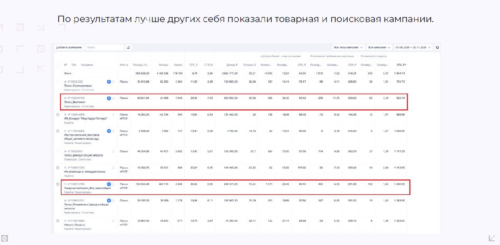Viewport: 500px width, 245px height.
Task: Click the diagonal arrow icon at slide's bottom right
Action: click(x=492, y=238)
